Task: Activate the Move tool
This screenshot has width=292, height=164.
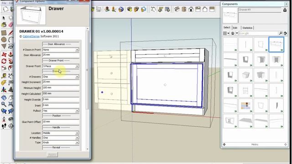Action: tap(4, 54)
